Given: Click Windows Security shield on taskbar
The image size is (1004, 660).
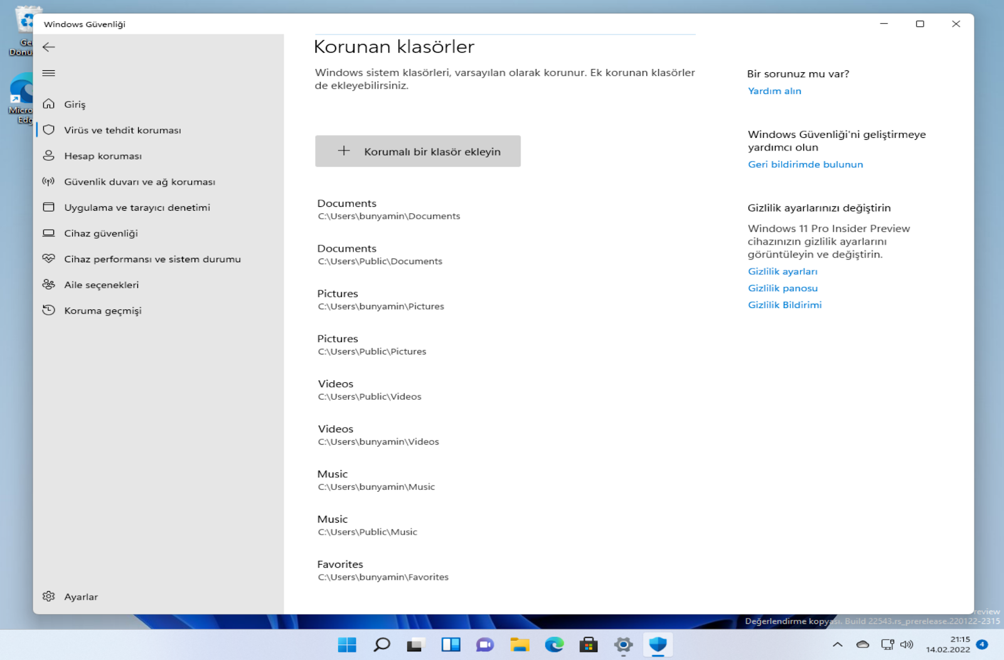Looking at the screenshot, I should (658, 644).
